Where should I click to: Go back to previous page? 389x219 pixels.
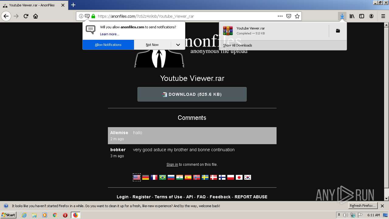6,16
